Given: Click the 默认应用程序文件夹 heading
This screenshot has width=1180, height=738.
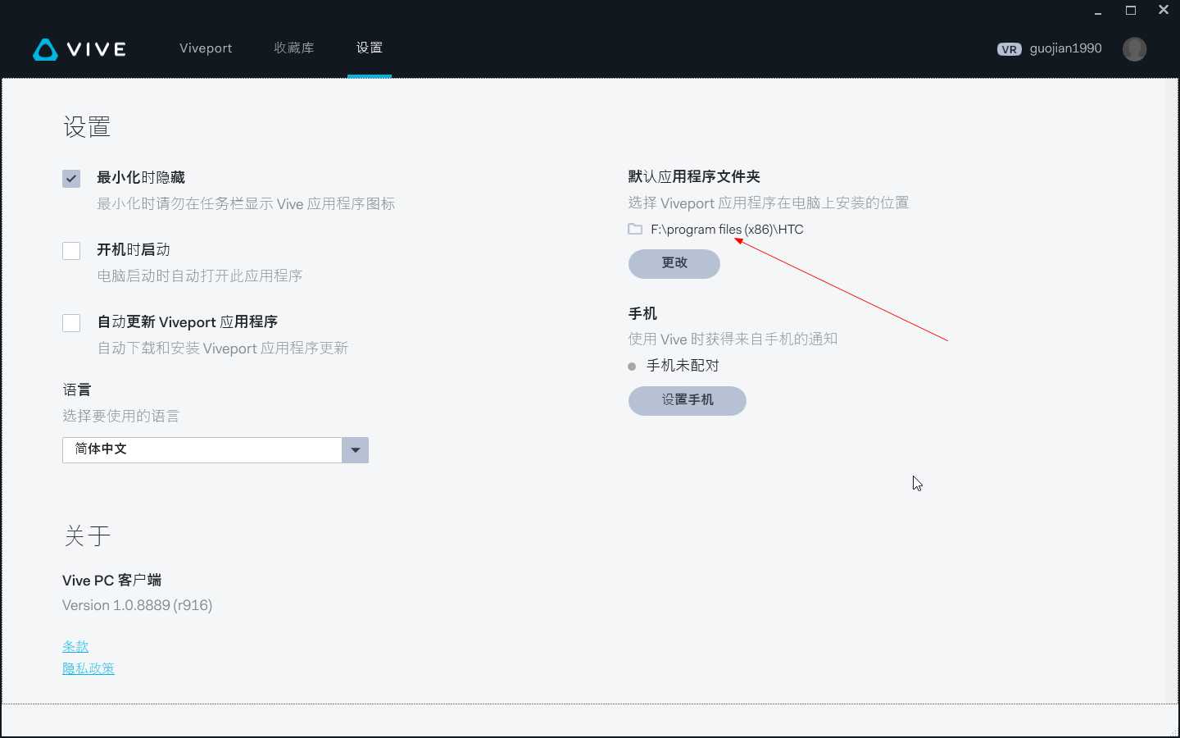Looking at the screenshot, I should click(x=694, y=176).
